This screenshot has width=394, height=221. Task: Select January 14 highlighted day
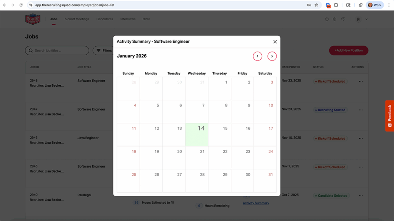(x=197, y=134)
